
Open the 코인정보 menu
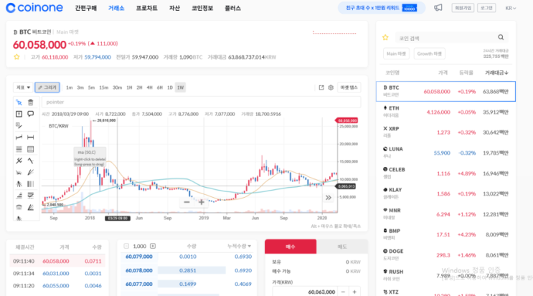(x=202, y=8)
